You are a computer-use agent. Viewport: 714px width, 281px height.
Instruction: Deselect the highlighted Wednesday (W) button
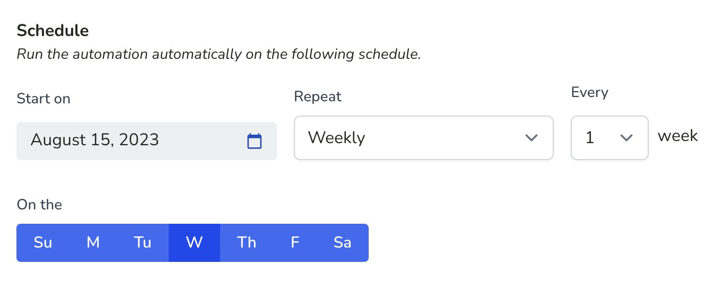(194, 243)
